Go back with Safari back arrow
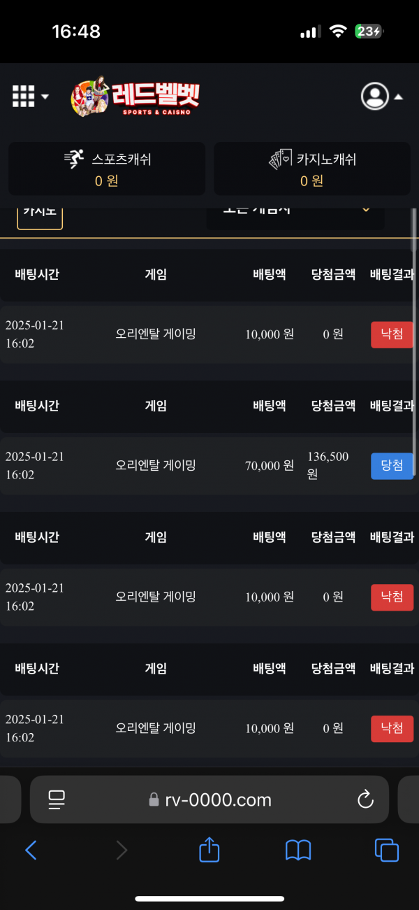This screenshot has height=910, width=419. pos(31,850)
